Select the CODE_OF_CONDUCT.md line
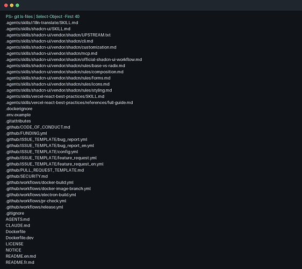Screen dimensions: 302x269 coord(38,128)
